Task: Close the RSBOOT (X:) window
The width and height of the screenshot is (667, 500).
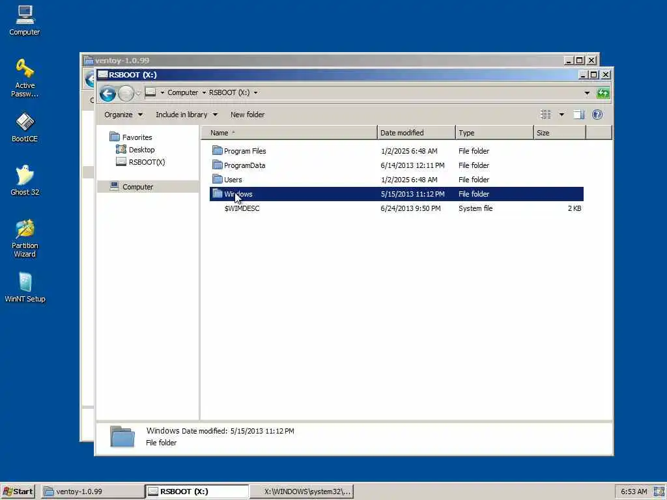Action: (x=606, y=75)
